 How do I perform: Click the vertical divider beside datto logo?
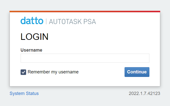(x=46, y=21)
